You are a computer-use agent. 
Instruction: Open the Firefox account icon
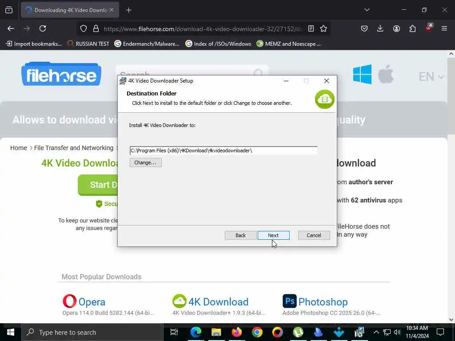(396, 28)
